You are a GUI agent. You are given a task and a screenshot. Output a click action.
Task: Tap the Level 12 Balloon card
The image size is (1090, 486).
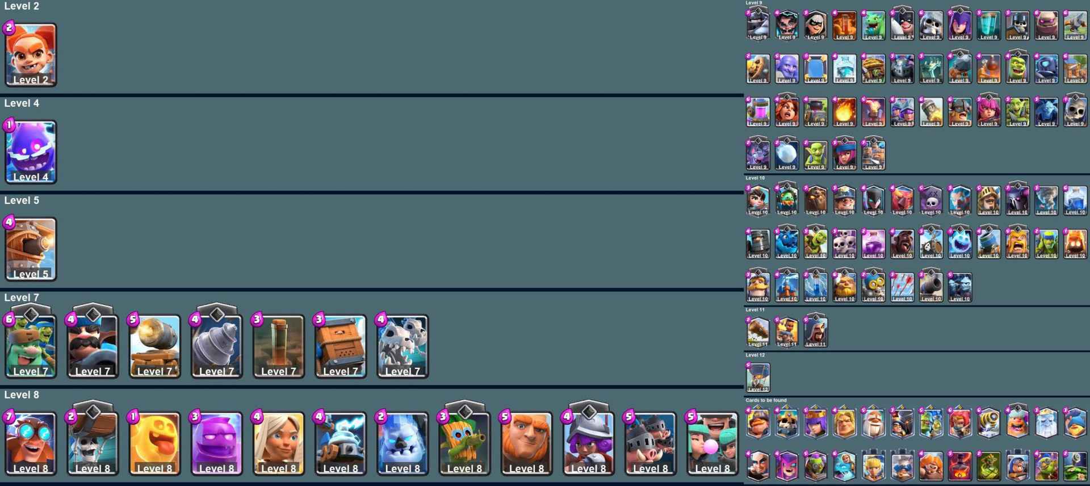(758, 378)
